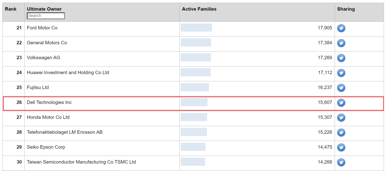Click Telefonaktiebolaget LM Ericsson AB owner name
Screen dimensions: 386x171
(x=65, y=132)
